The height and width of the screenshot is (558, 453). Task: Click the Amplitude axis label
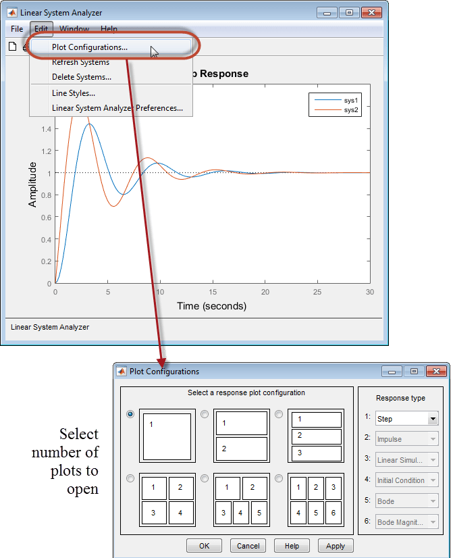[32, 184]
